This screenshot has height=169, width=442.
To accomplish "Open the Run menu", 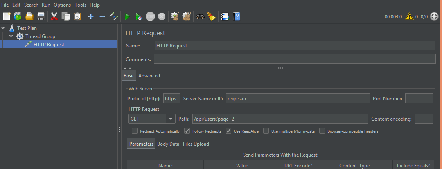I will point(46,5).
